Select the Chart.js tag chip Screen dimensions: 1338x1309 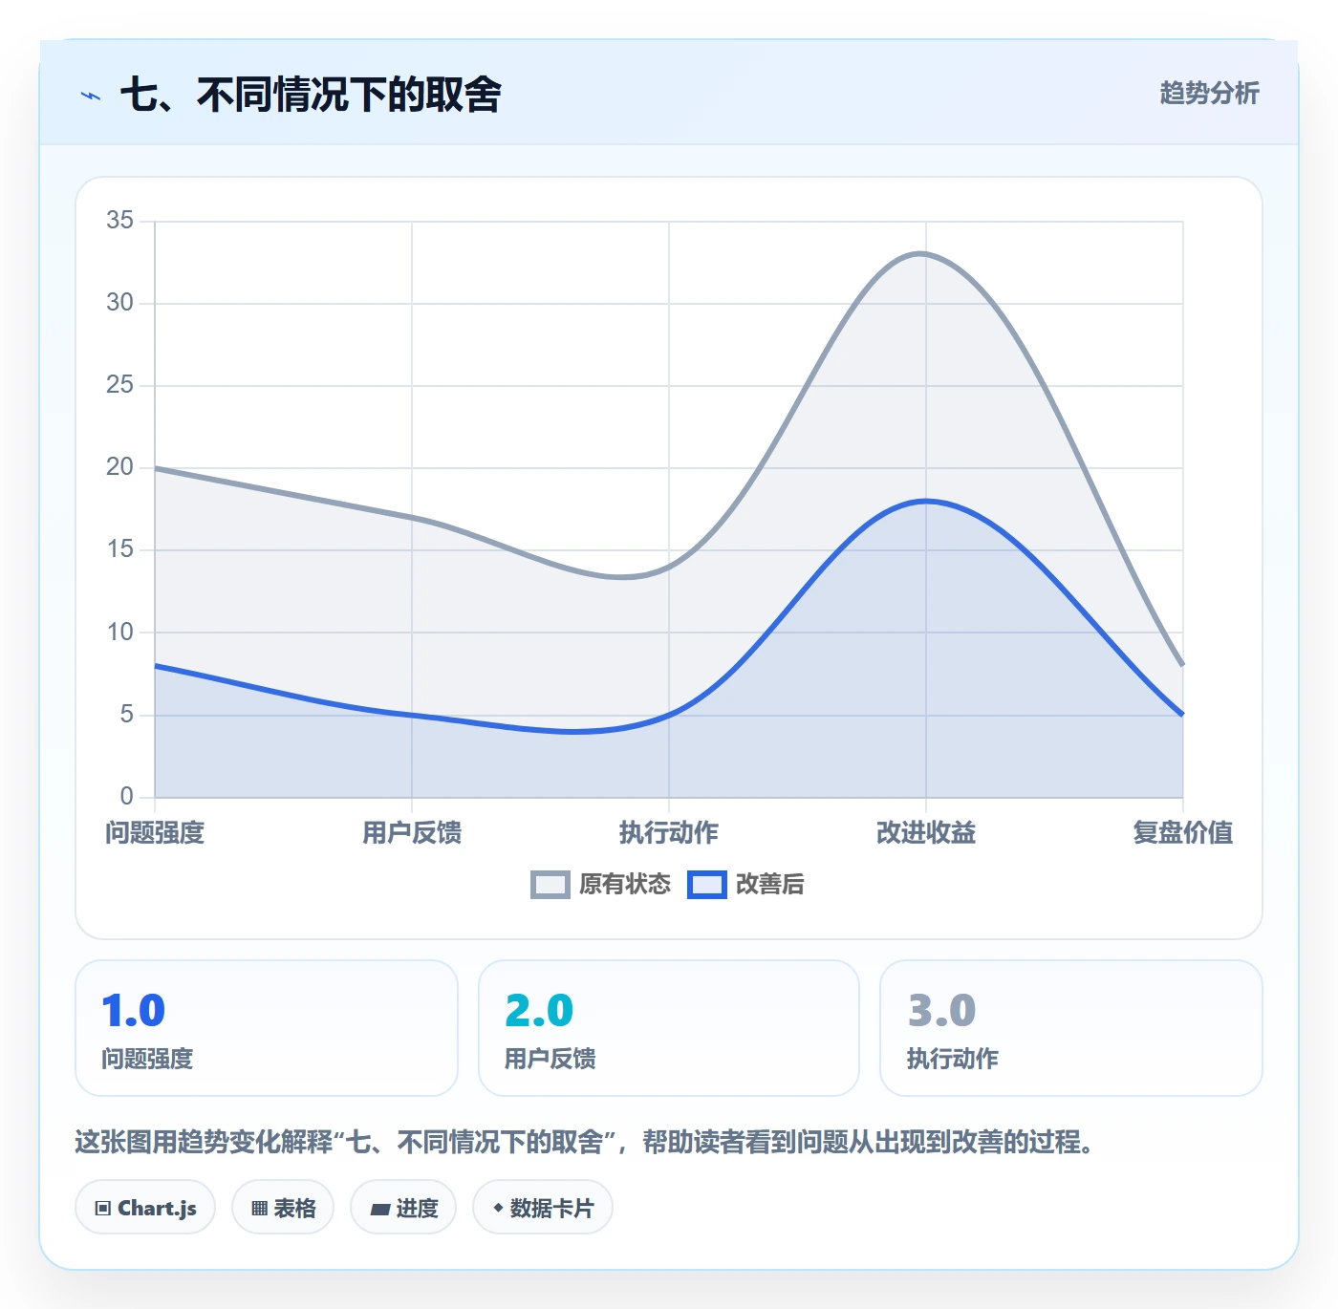145,1208
